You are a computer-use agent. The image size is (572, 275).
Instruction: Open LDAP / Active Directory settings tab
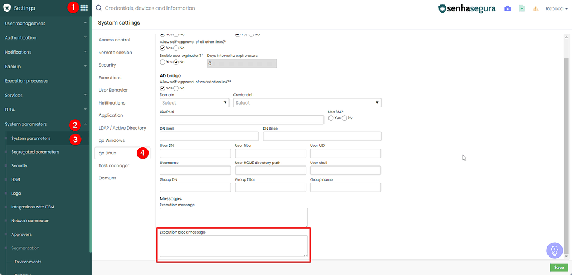(122, 128)
